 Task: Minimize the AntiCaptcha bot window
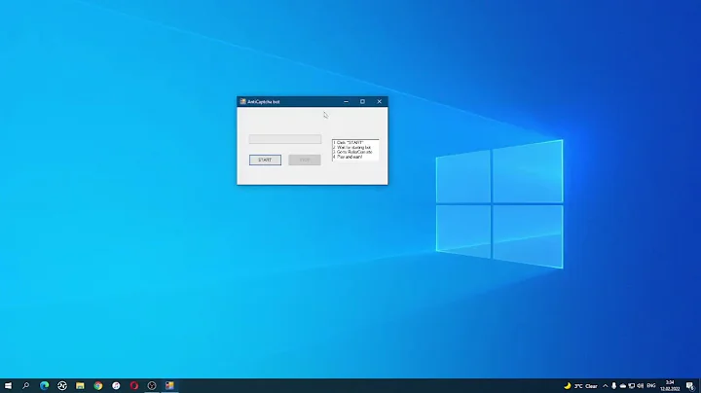(346, 101)
